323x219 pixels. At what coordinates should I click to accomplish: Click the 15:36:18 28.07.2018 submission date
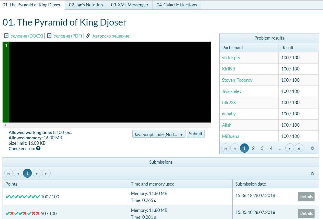[255, 196]
